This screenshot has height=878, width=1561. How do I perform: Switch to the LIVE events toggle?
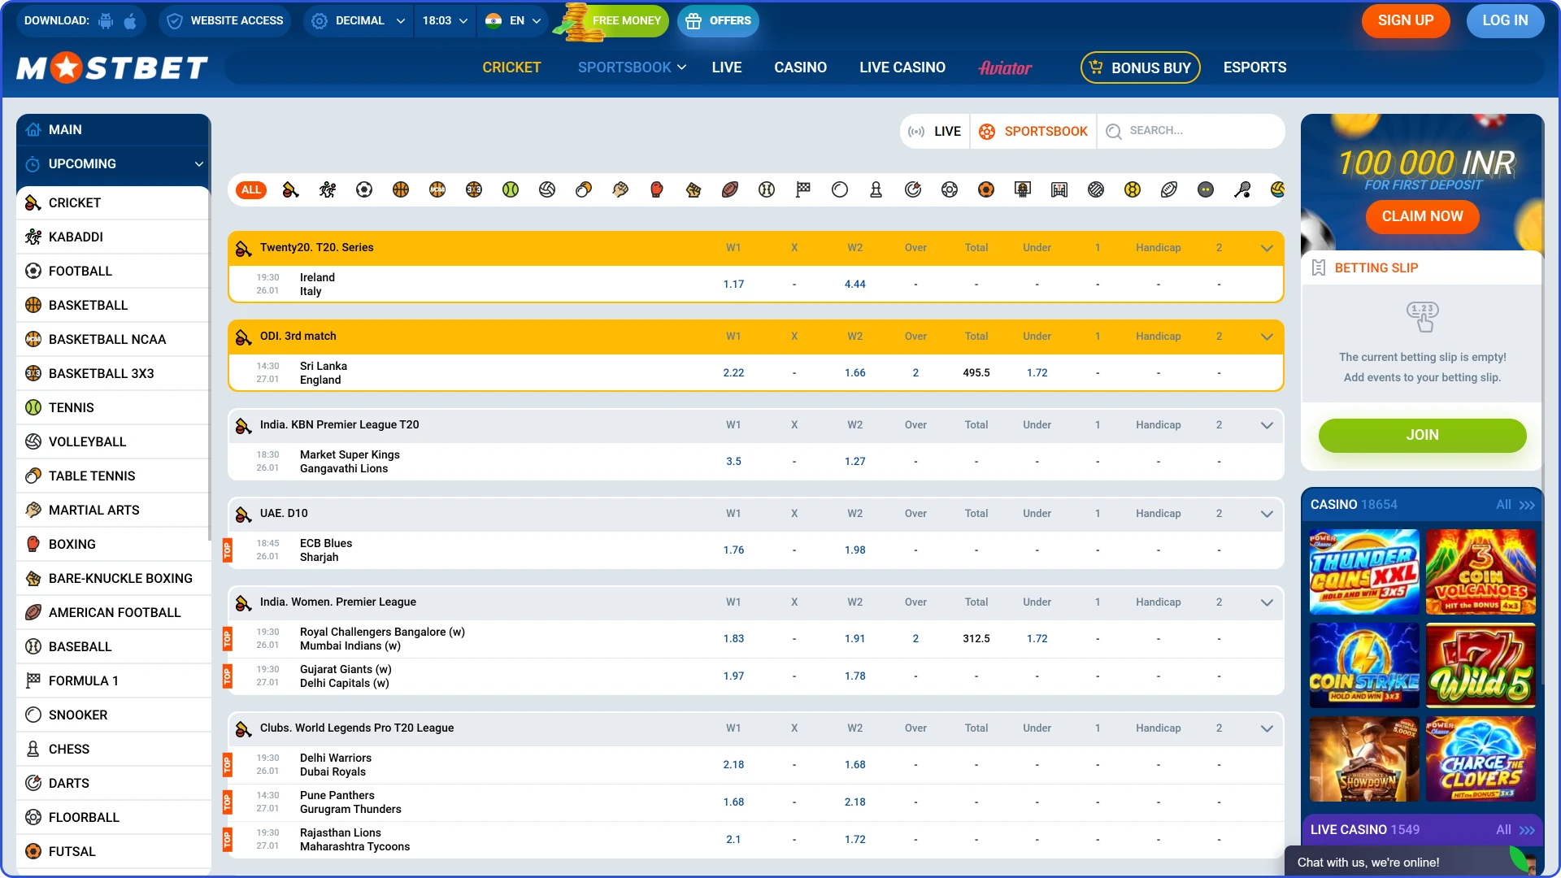pyautogui.click(x=933, y=131)
